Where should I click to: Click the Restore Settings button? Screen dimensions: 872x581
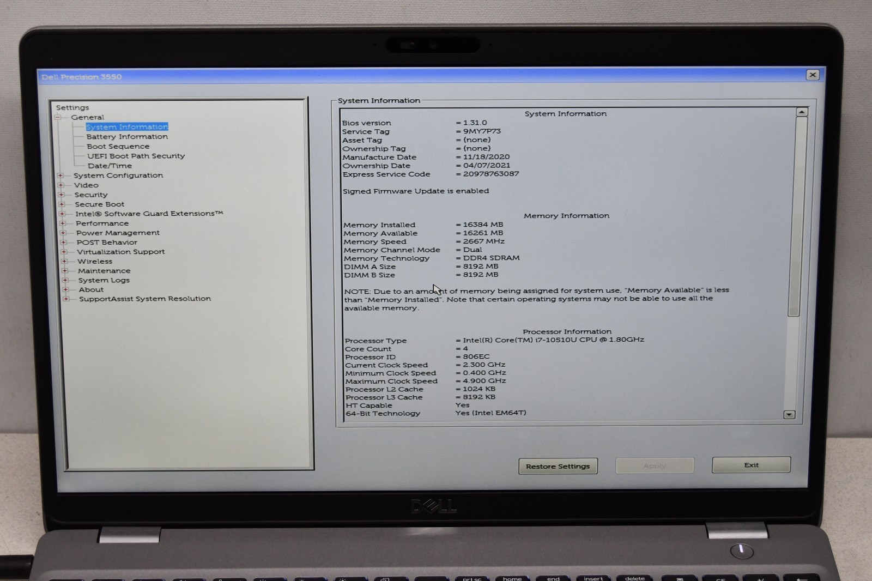point(558,466)
